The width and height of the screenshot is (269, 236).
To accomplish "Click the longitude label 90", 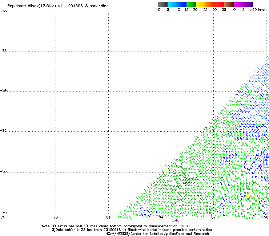I will tap(266, 217).
